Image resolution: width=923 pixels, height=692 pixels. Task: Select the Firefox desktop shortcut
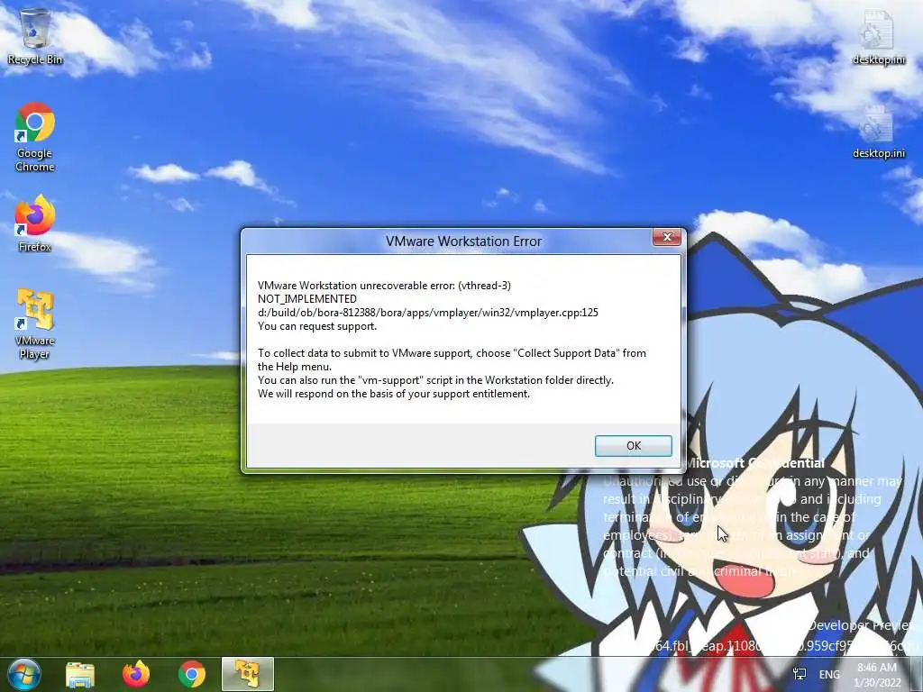tap(35, 224)
